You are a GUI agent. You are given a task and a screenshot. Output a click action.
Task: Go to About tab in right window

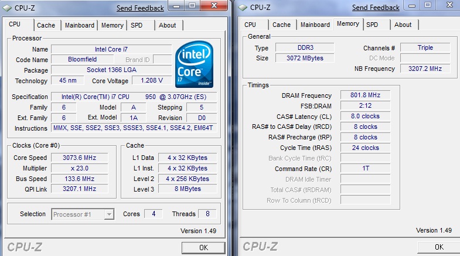click(x=403, y=25)
